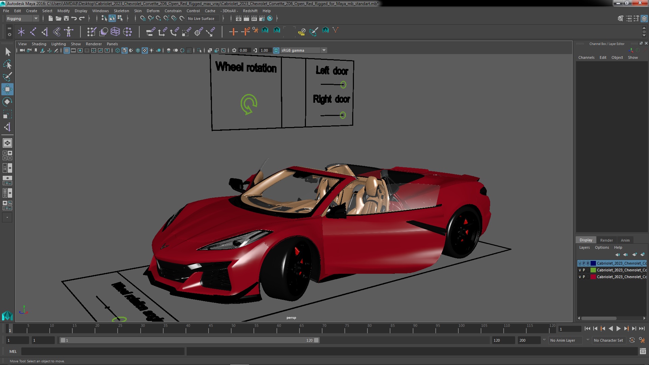Turn on Snap to grids
Image resolution: width=649 pixels, height=365 pixels.
[143, 18]
